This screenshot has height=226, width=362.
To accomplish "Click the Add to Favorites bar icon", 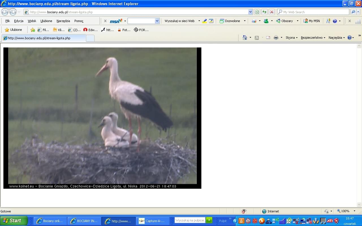I will 33,30.
